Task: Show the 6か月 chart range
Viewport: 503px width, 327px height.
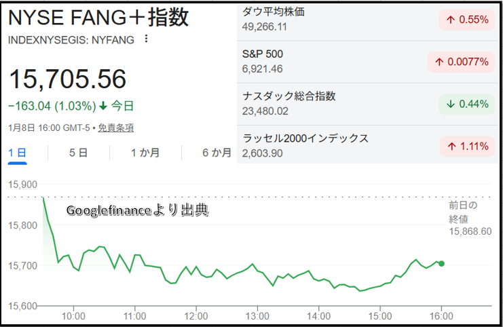Action: click(216, 153)
